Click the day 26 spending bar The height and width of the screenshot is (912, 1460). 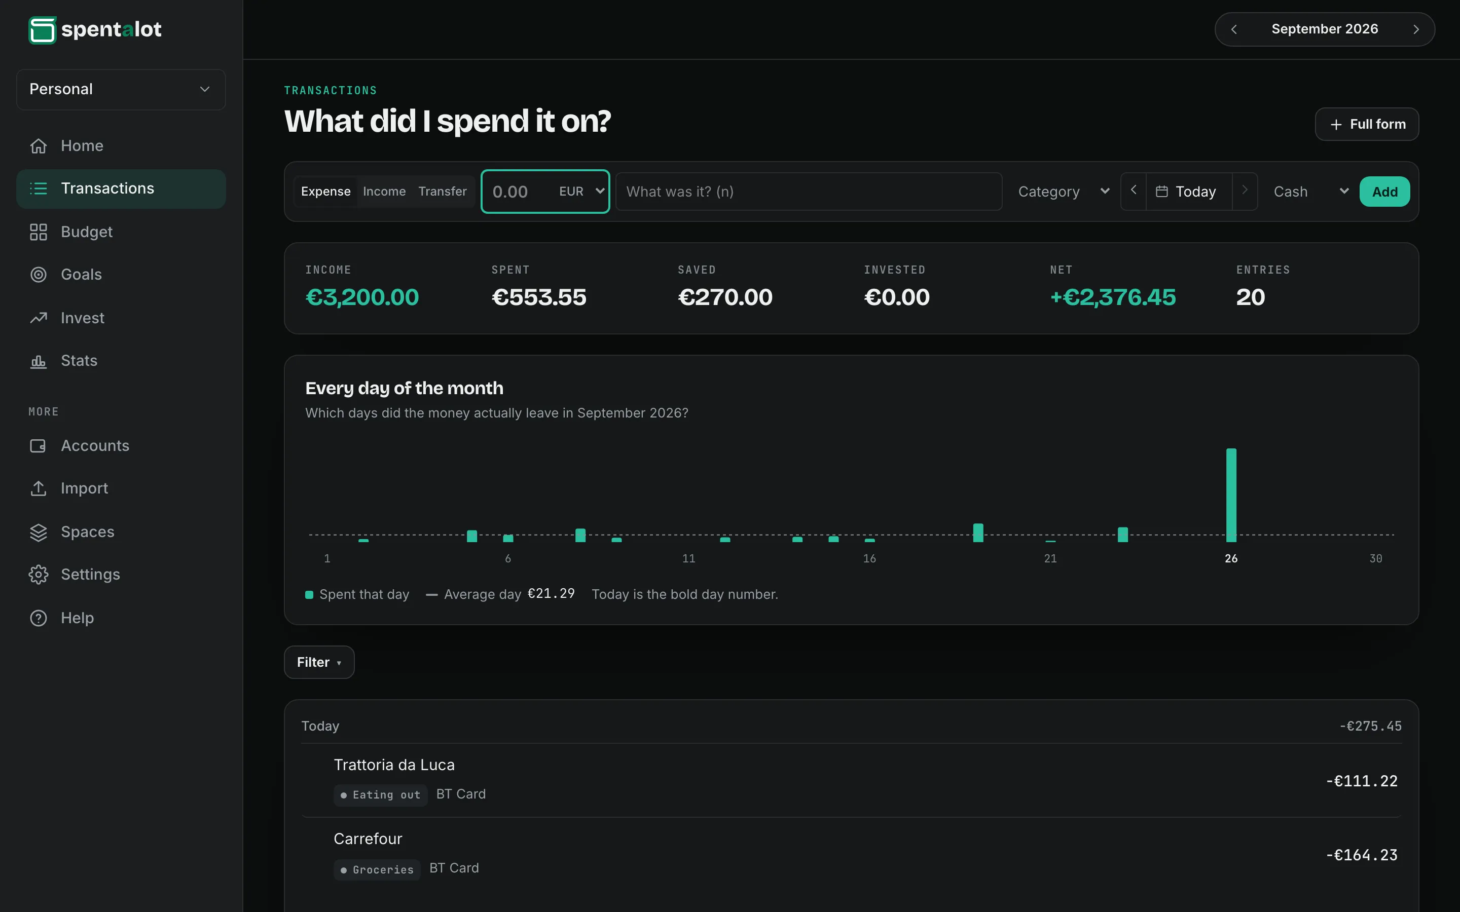tap(1231, 495)
